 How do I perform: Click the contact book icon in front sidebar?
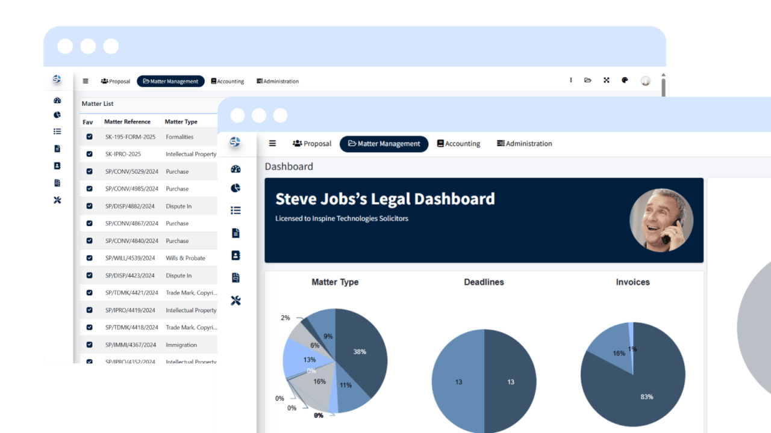pyautogui.click(x=236, y=255)
